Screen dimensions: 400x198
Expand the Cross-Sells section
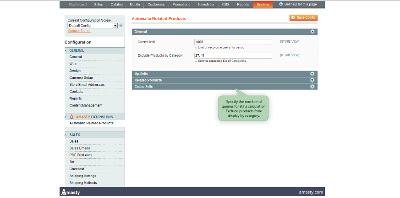[x=225, y=87]
